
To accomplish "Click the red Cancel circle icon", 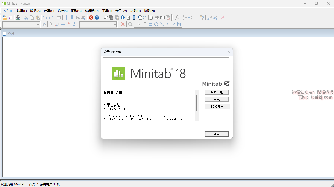I will (x=91, y=18).
